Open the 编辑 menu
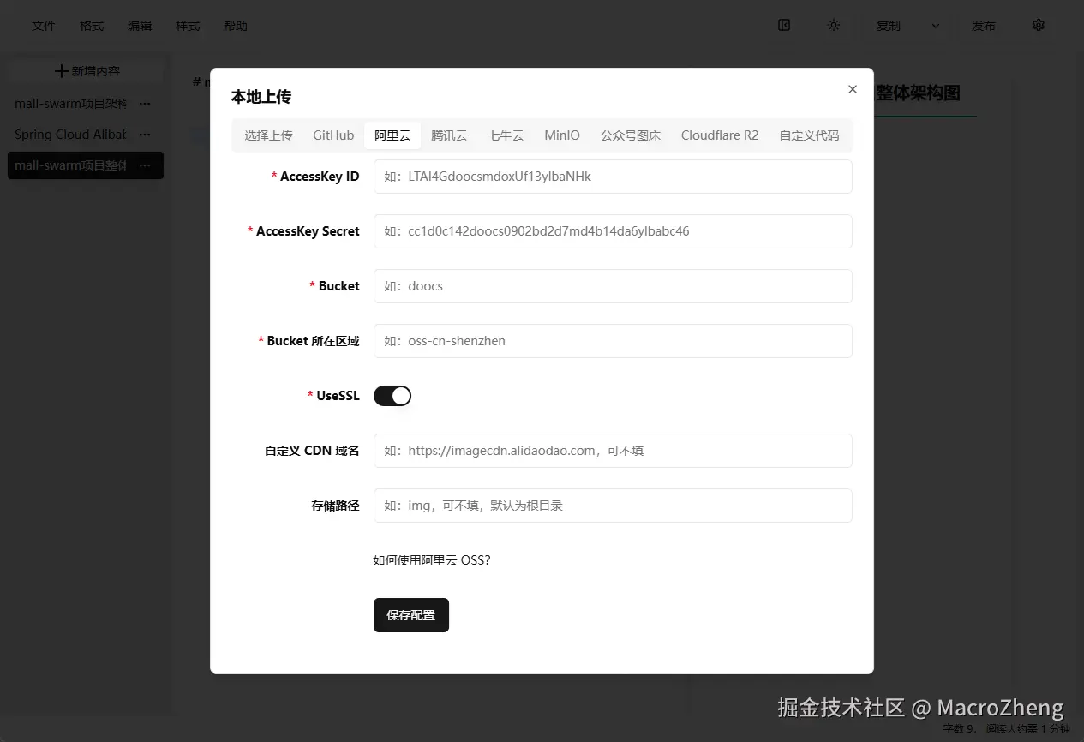Screen dimensions: 1084x742 [x=140, y=26]
